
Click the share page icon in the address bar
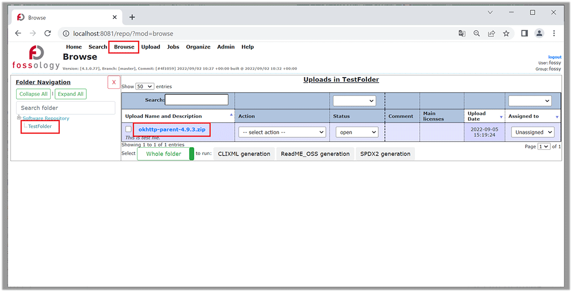492,33
